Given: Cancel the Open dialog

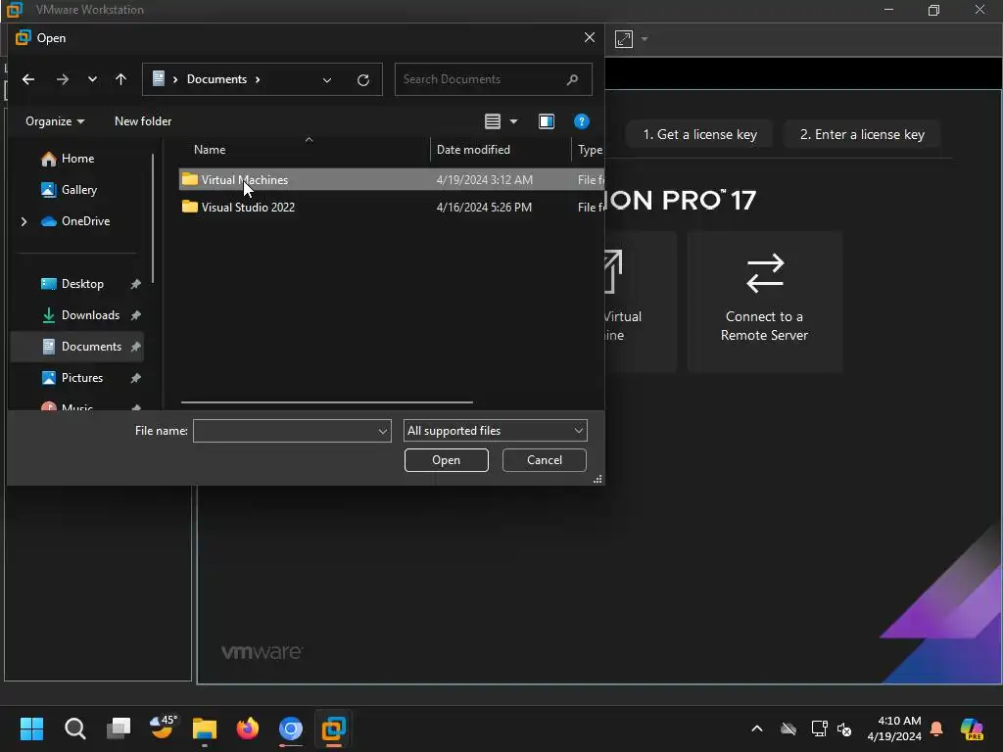Looking at the screenshot, I should [x=544, y=460].
